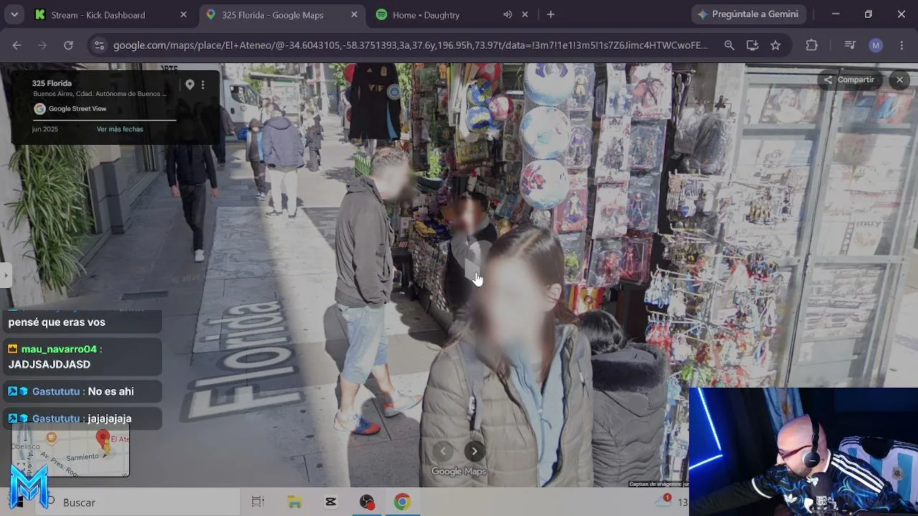Click the previous arrow above Google Maps logo

pos(443,451)
